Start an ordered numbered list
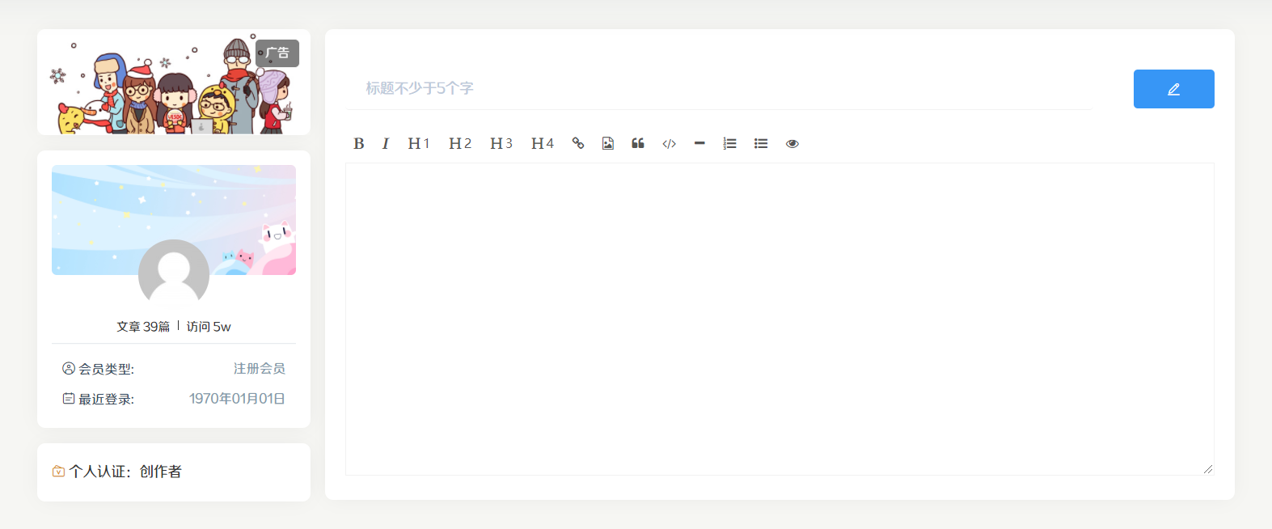The height and width of the screenshot is (529, 1272). [x=730, y=144]
